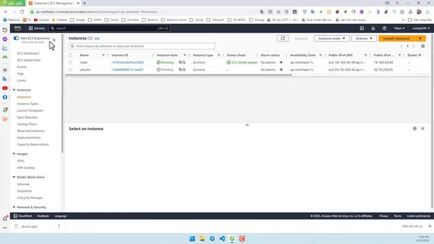Open the Tokyo region selector

399,28
